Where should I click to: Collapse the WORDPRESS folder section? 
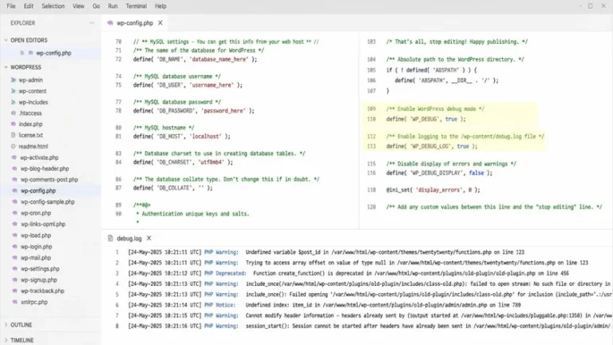click(6, 67)
